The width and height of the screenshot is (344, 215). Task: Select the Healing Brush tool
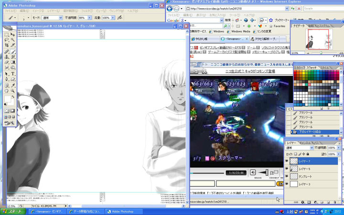(7, 52)
